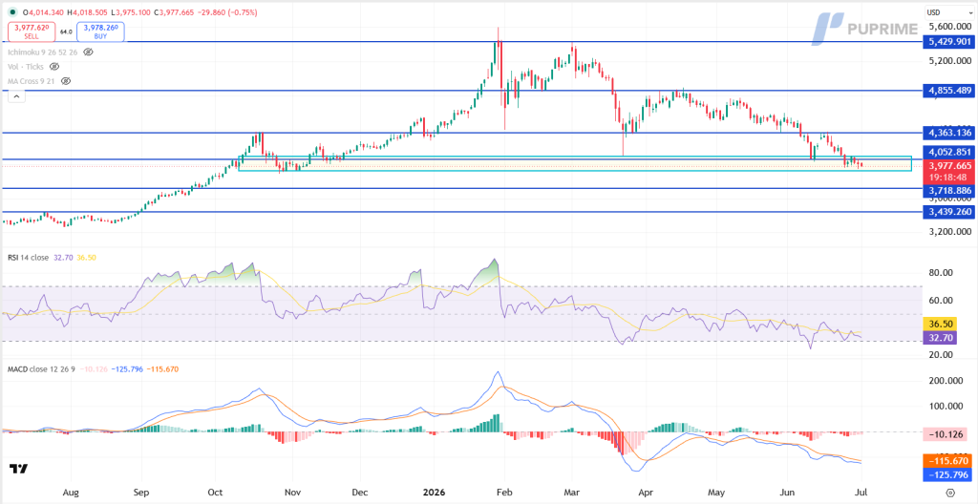Select the MA Cross 9 21 legend
This screenshot has height=504, width=978.
tap(33, 81)
